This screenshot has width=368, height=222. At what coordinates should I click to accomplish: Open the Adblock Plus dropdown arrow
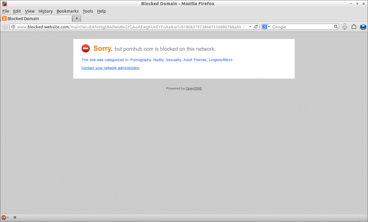[8, 217]
